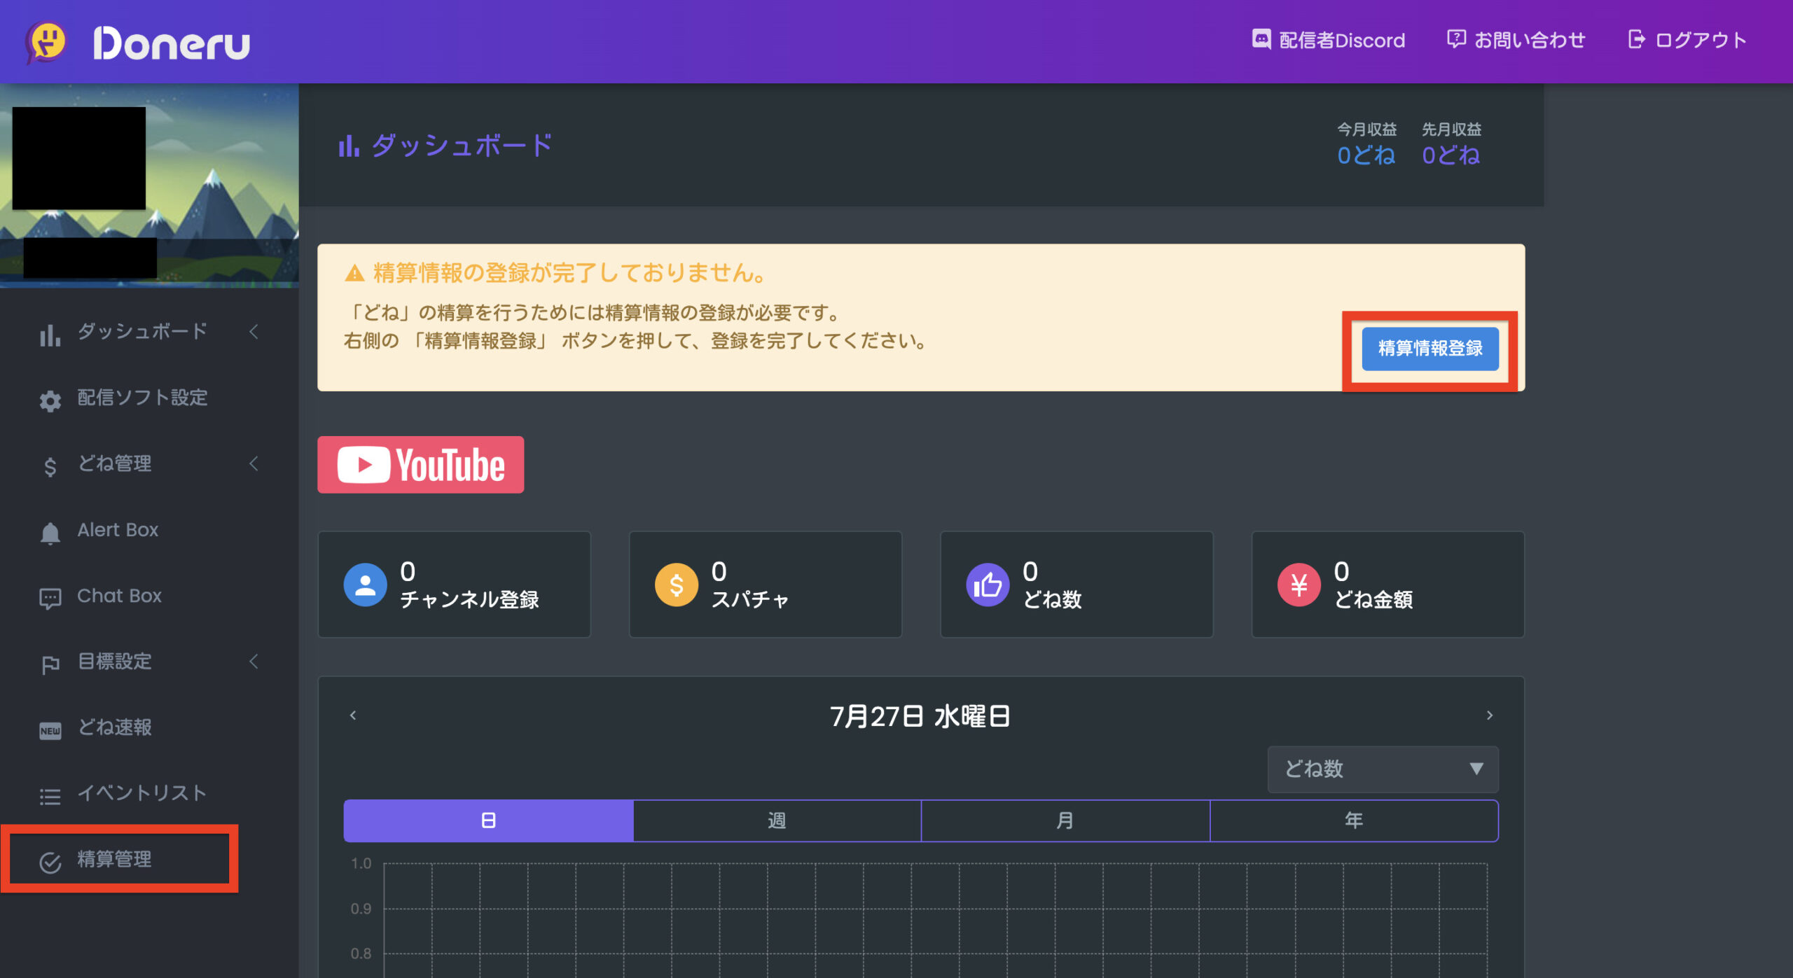Click the red yen icon for どね金額

point(1299,585)
